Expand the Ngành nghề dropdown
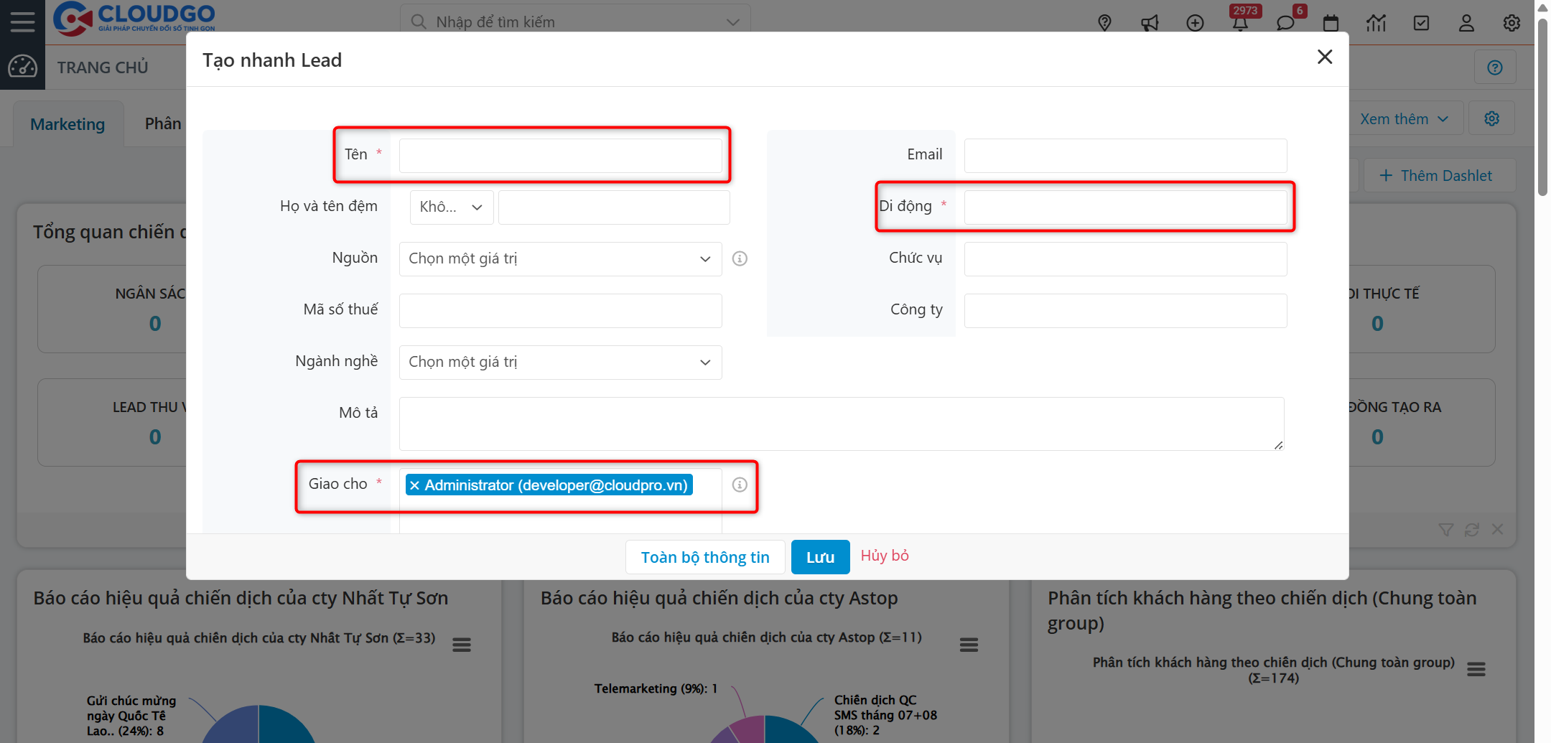1551x743 pixels. [560, 362]
